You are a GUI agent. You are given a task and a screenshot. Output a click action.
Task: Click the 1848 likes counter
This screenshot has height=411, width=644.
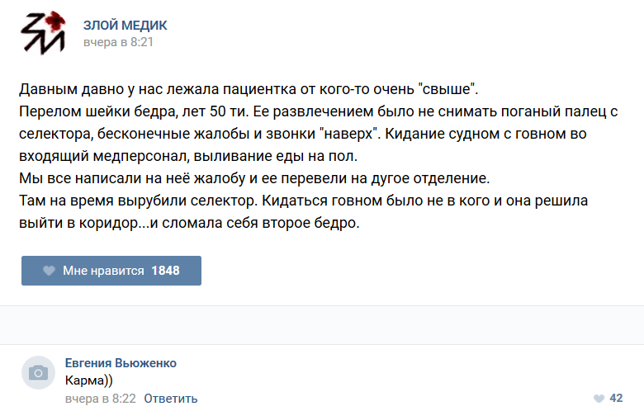[x=165, y=271]
